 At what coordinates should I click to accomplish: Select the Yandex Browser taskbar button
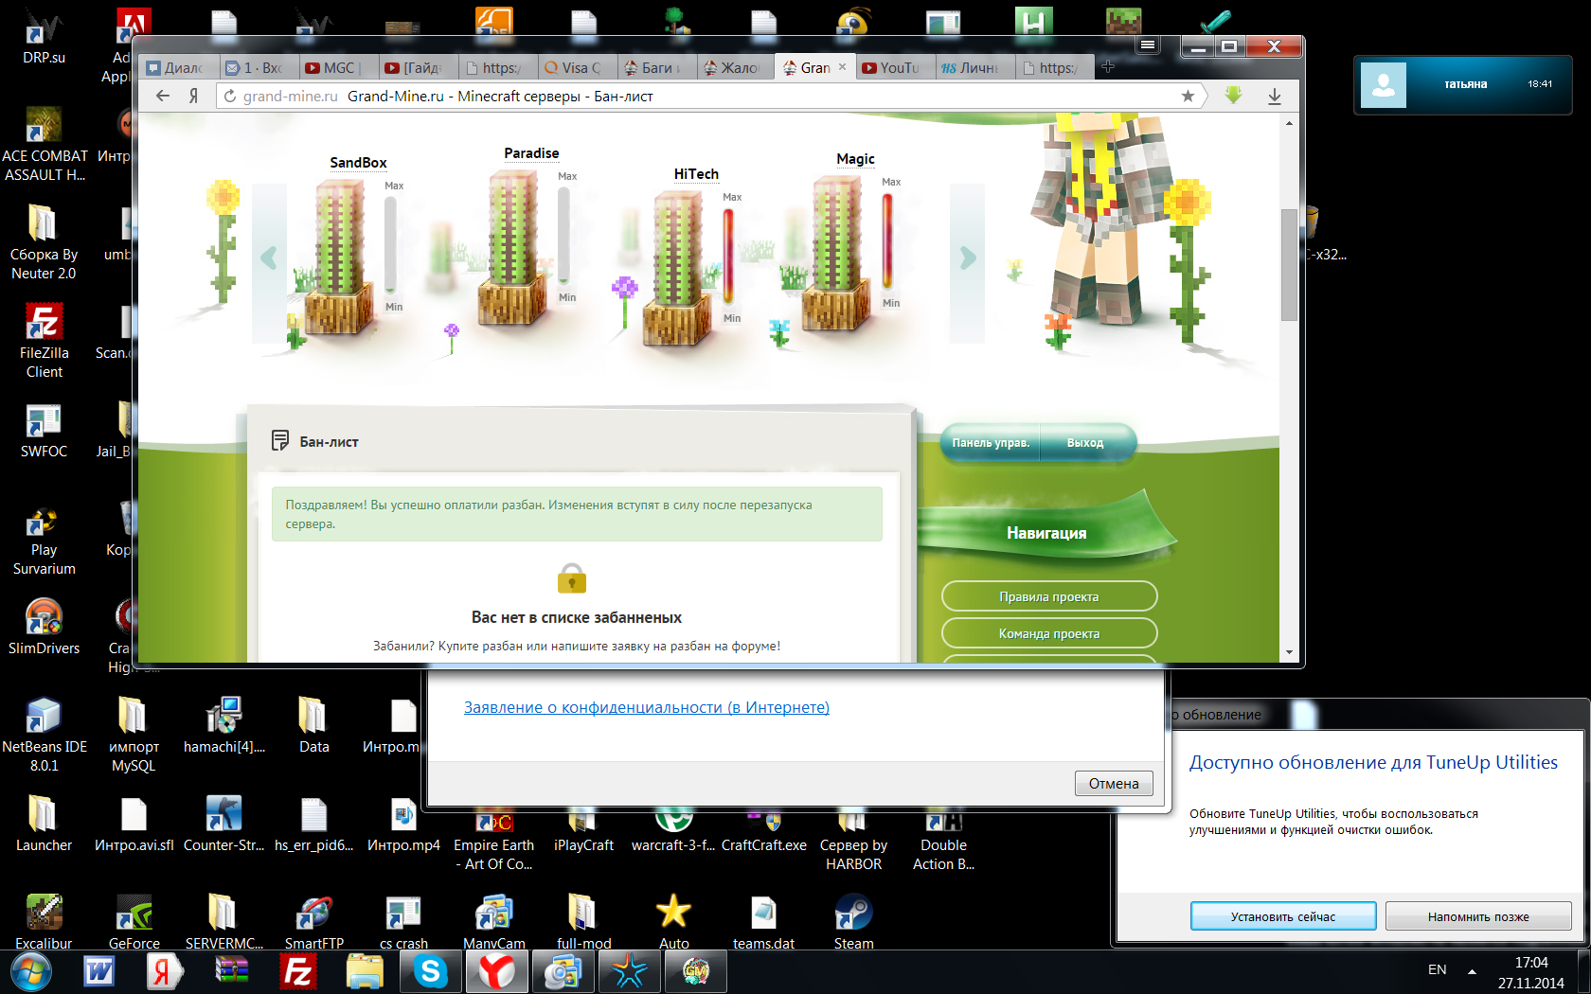pyautogui.click(x=496, y=971)
